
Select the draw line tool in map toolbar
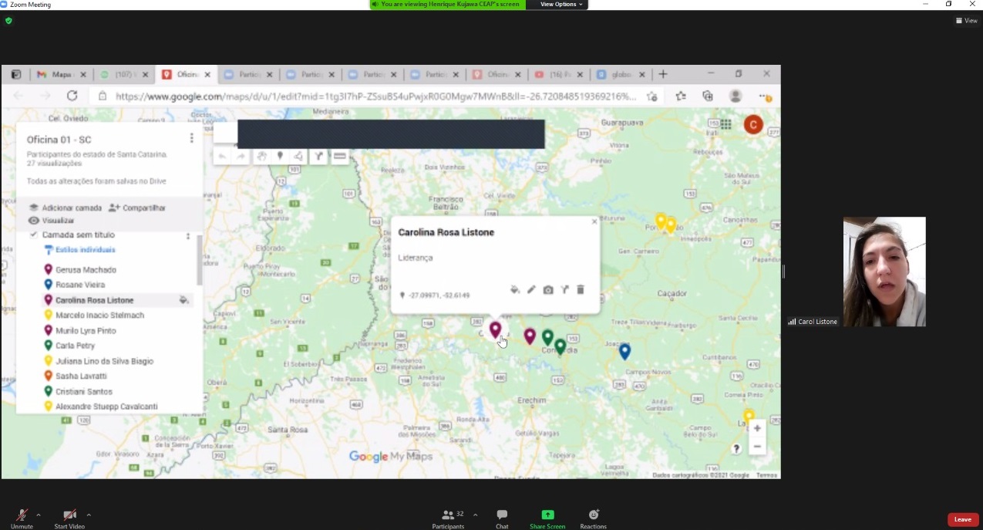tap(298, 157)
